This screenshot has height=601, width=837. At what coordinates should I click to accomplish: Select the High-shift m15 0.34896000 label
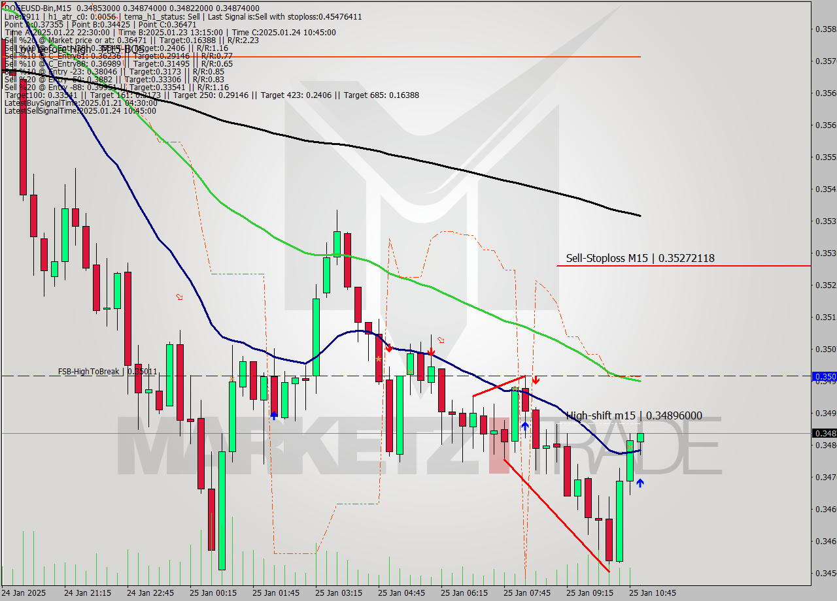(634, 415)
